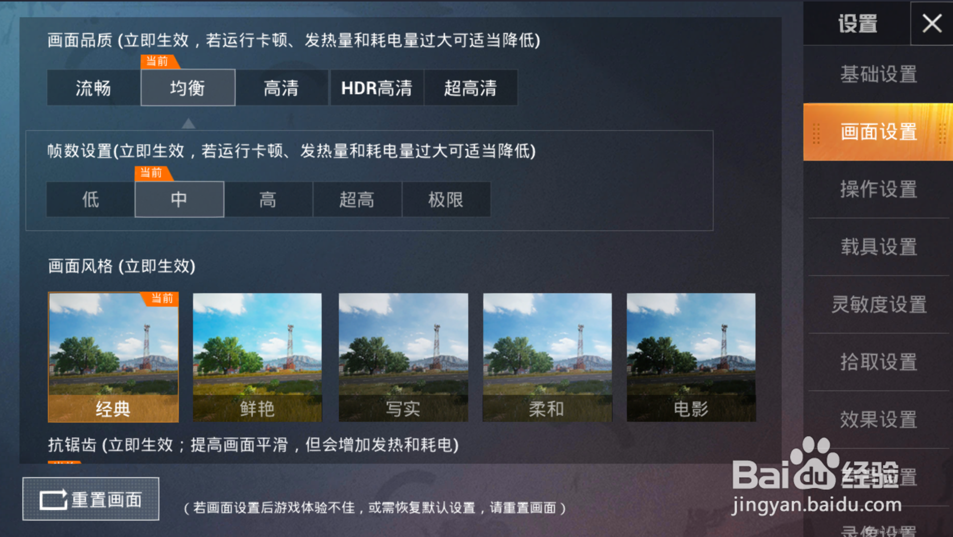Choose HDR高清 graphics quality
Viewport: 953px width, 537px height.
coord(377,88)
